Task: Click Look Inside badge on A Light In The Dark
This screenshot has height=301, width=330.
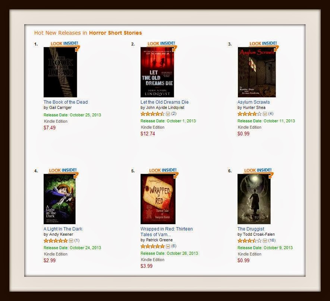Action: [x=63, y=172]
